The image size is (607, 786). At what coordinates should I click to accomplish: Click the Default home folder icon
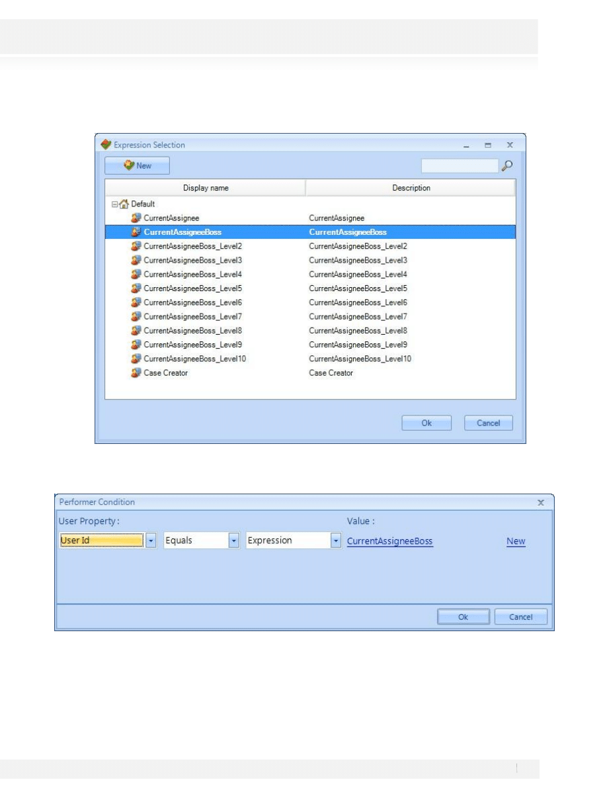[x=124, y=204]
